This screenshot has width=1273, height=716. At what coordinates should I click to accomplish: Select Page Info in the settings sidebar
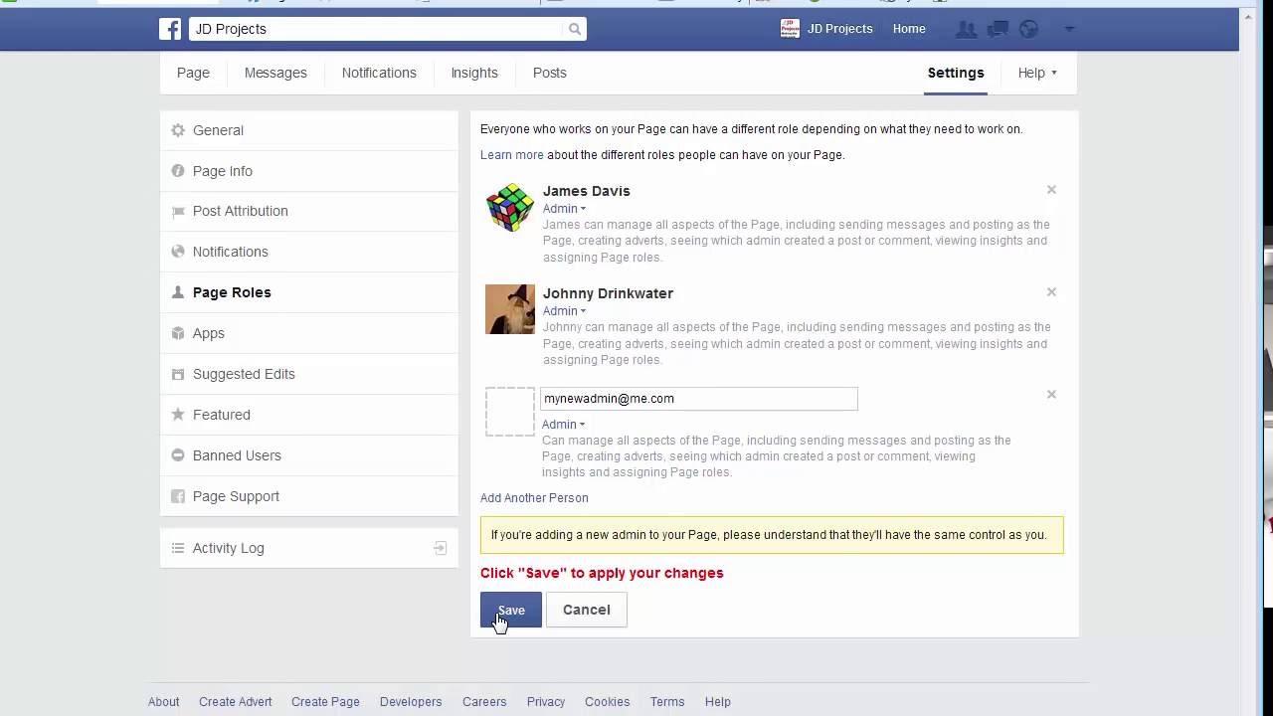tap(309, 171)
